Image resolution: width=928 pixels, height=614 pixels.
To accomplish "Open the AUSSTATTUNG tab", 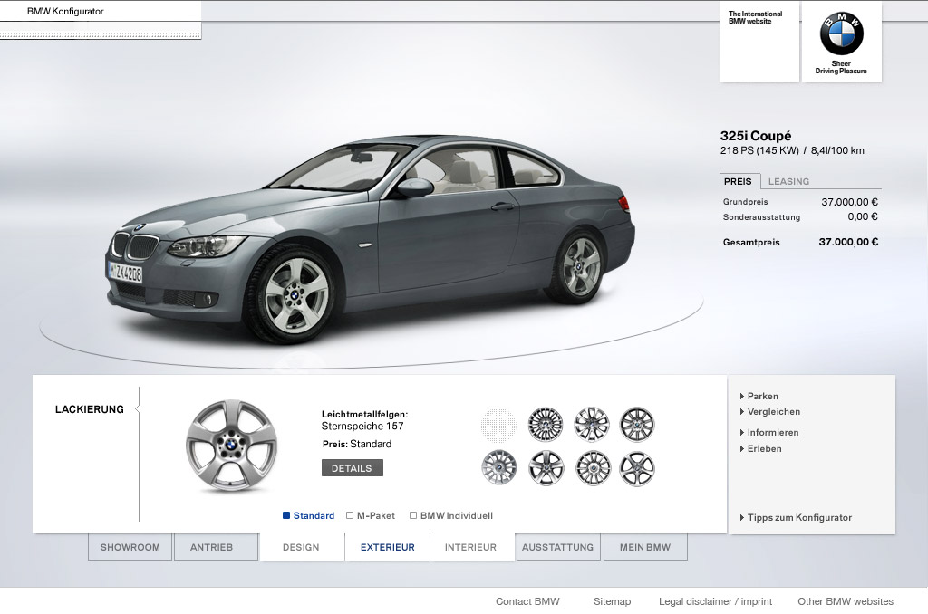I will 557,547.
